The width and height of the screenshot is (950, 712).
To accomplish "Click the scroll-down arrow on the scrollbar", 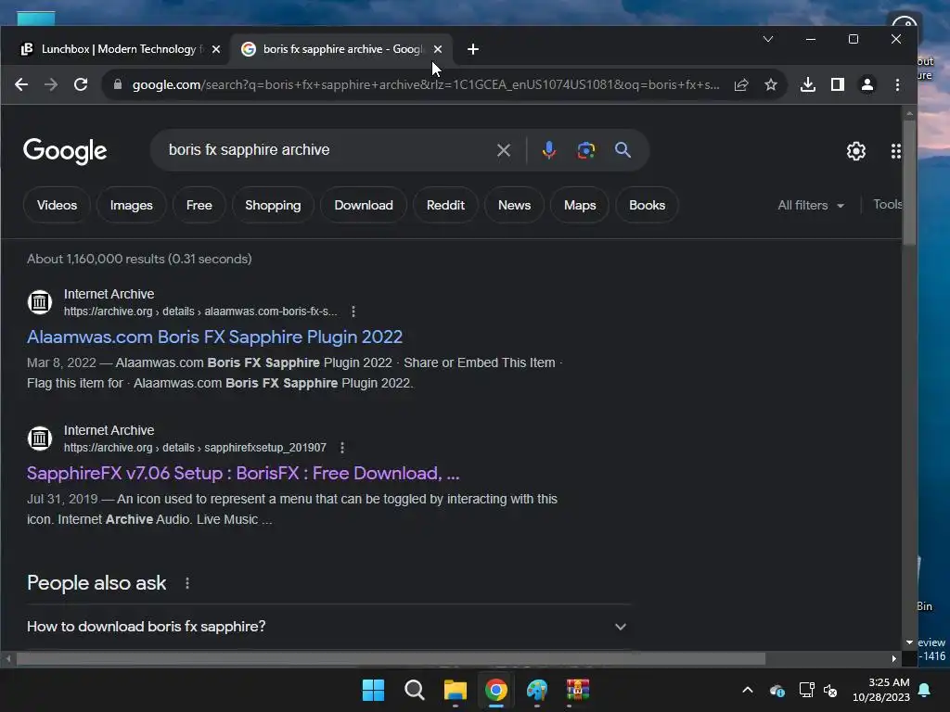I will (909, 642).
